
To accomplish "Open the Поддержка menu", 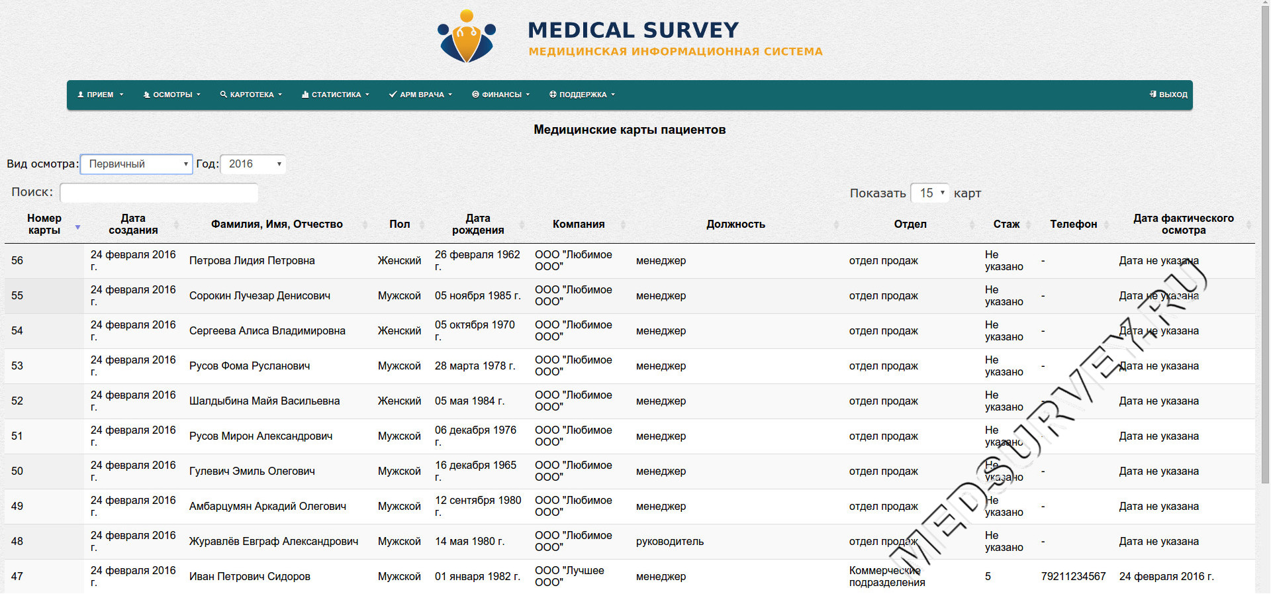I will pyautogui.click(x=582, y=95).
